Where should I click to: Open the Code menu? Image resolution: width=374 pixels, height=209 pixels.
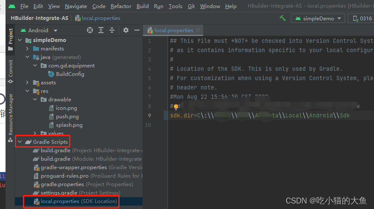[x=99, y=6]
